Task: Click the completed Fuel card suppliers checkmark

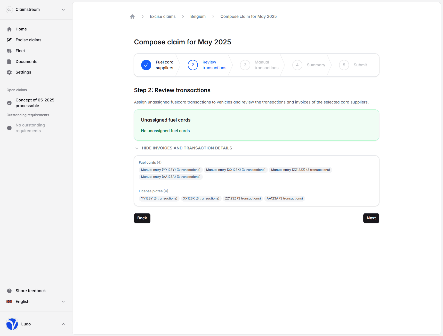Action: [146, 65]
